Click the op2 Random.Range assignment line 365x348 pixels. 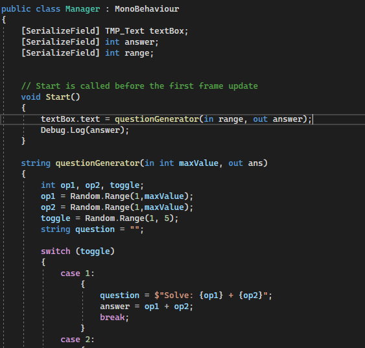(x=117, y=207)
